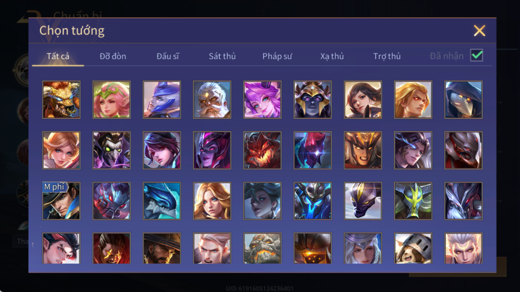Open the Đấu sĩ tab

167,56
